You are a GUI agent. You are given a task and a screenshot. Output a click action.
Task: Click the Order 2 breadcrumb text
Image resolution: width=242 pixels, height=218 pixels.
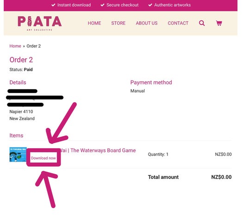34,46
